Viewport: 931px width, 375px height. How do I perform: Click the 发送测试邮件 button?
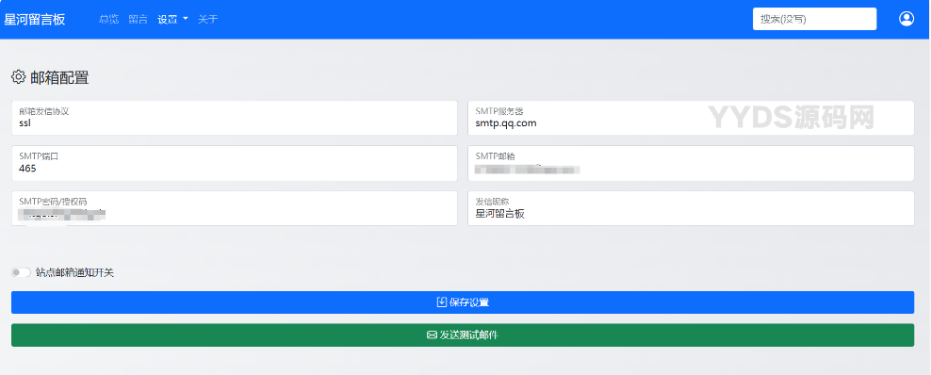[463, 335]
